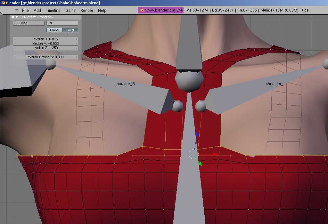Image resolution: width=328 pixels, height=224 pixels.
Task: Click the Blender logo in the title bar
Action: pyautogui.click(x=3, y=3)
